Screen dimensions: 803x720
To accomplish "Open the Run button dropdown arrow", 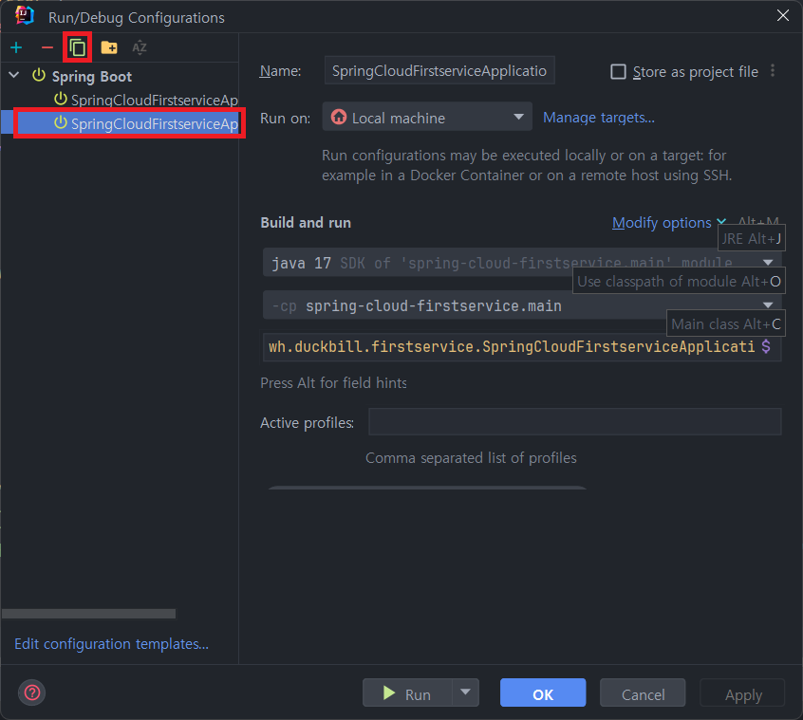I will pos(465,692).
